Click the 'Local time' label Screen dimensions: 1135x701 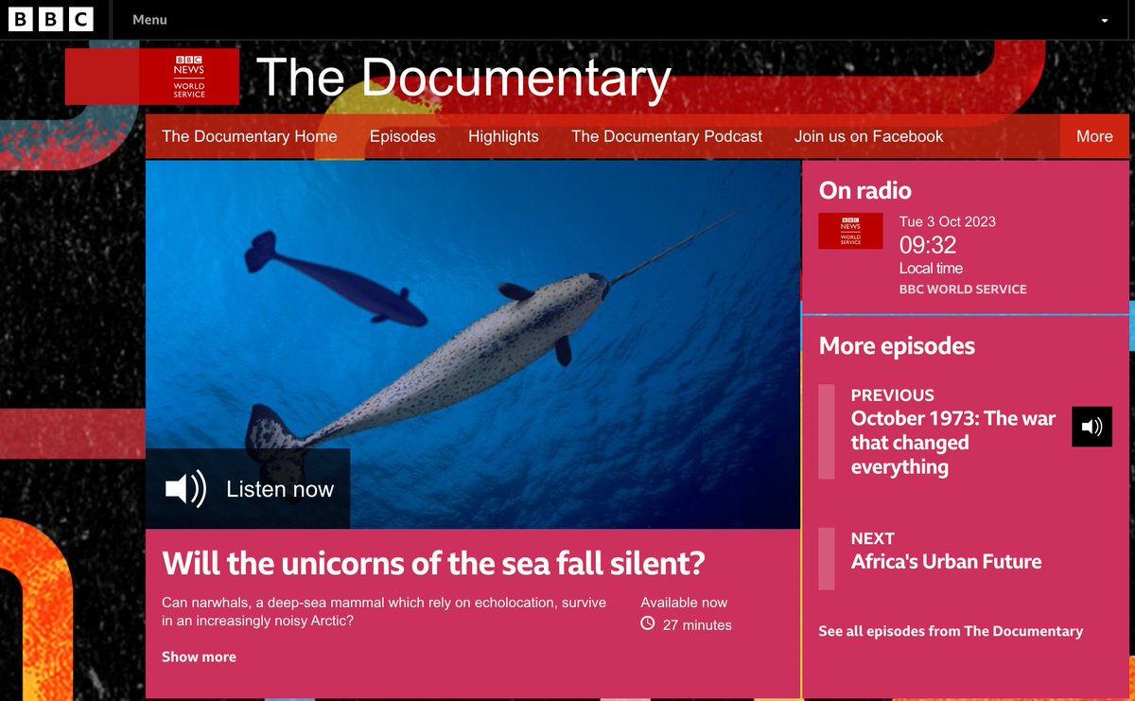931,269
